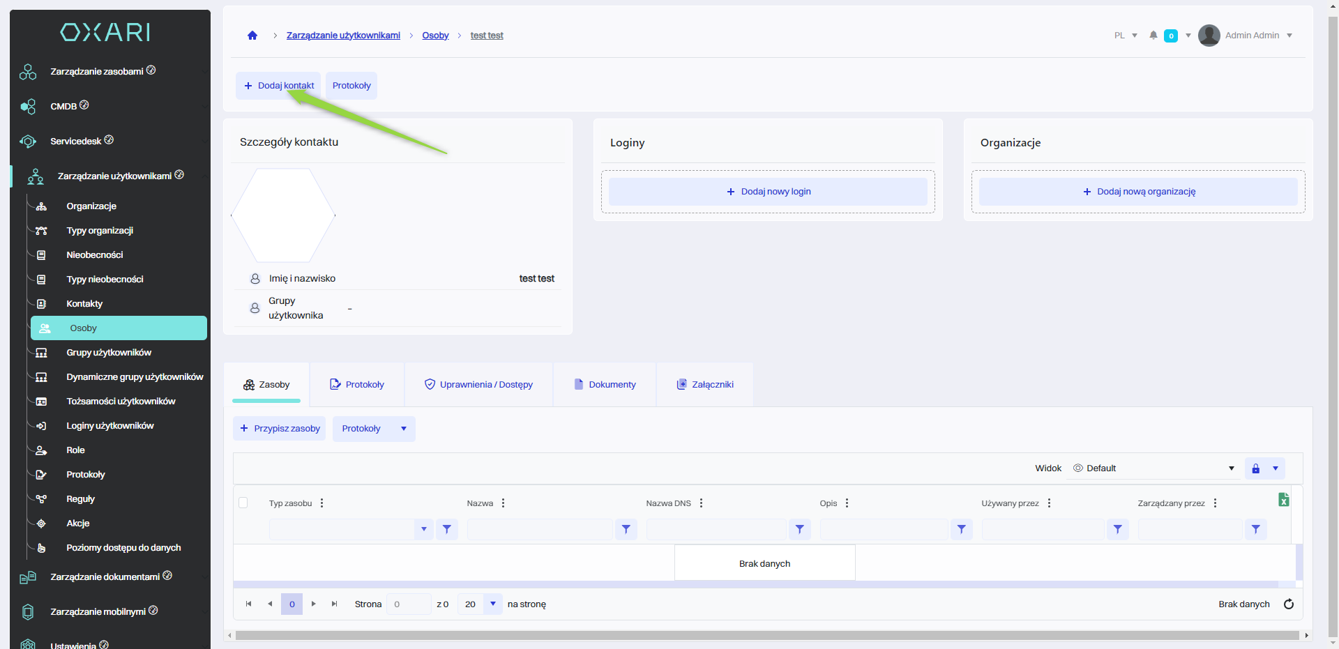The width and height of the screenshot is (1339, 649).
Task: Open the rows per page dropdown
Action: click(492, 604)
